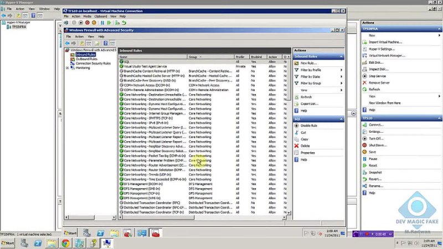Click the Firewall toolbar forward arrow

pyautogui.click(x=74, y=43)
